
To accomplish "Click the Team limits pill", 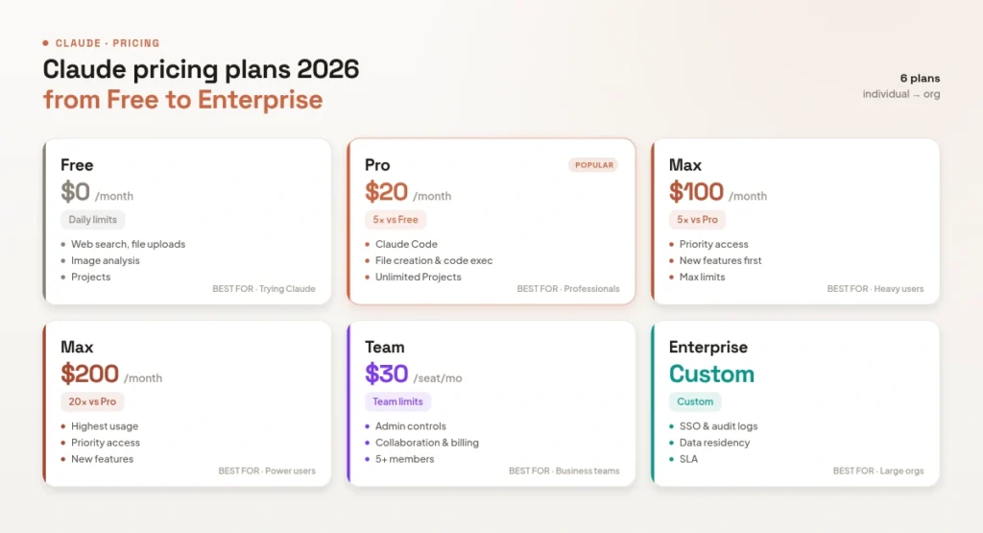I will click(x=397, y=401).
